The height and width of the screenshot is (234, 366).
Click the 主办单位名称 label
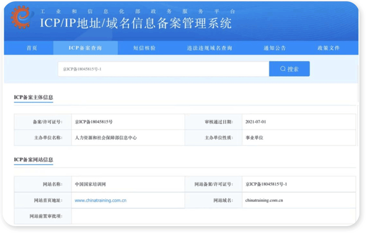(48, 138)
